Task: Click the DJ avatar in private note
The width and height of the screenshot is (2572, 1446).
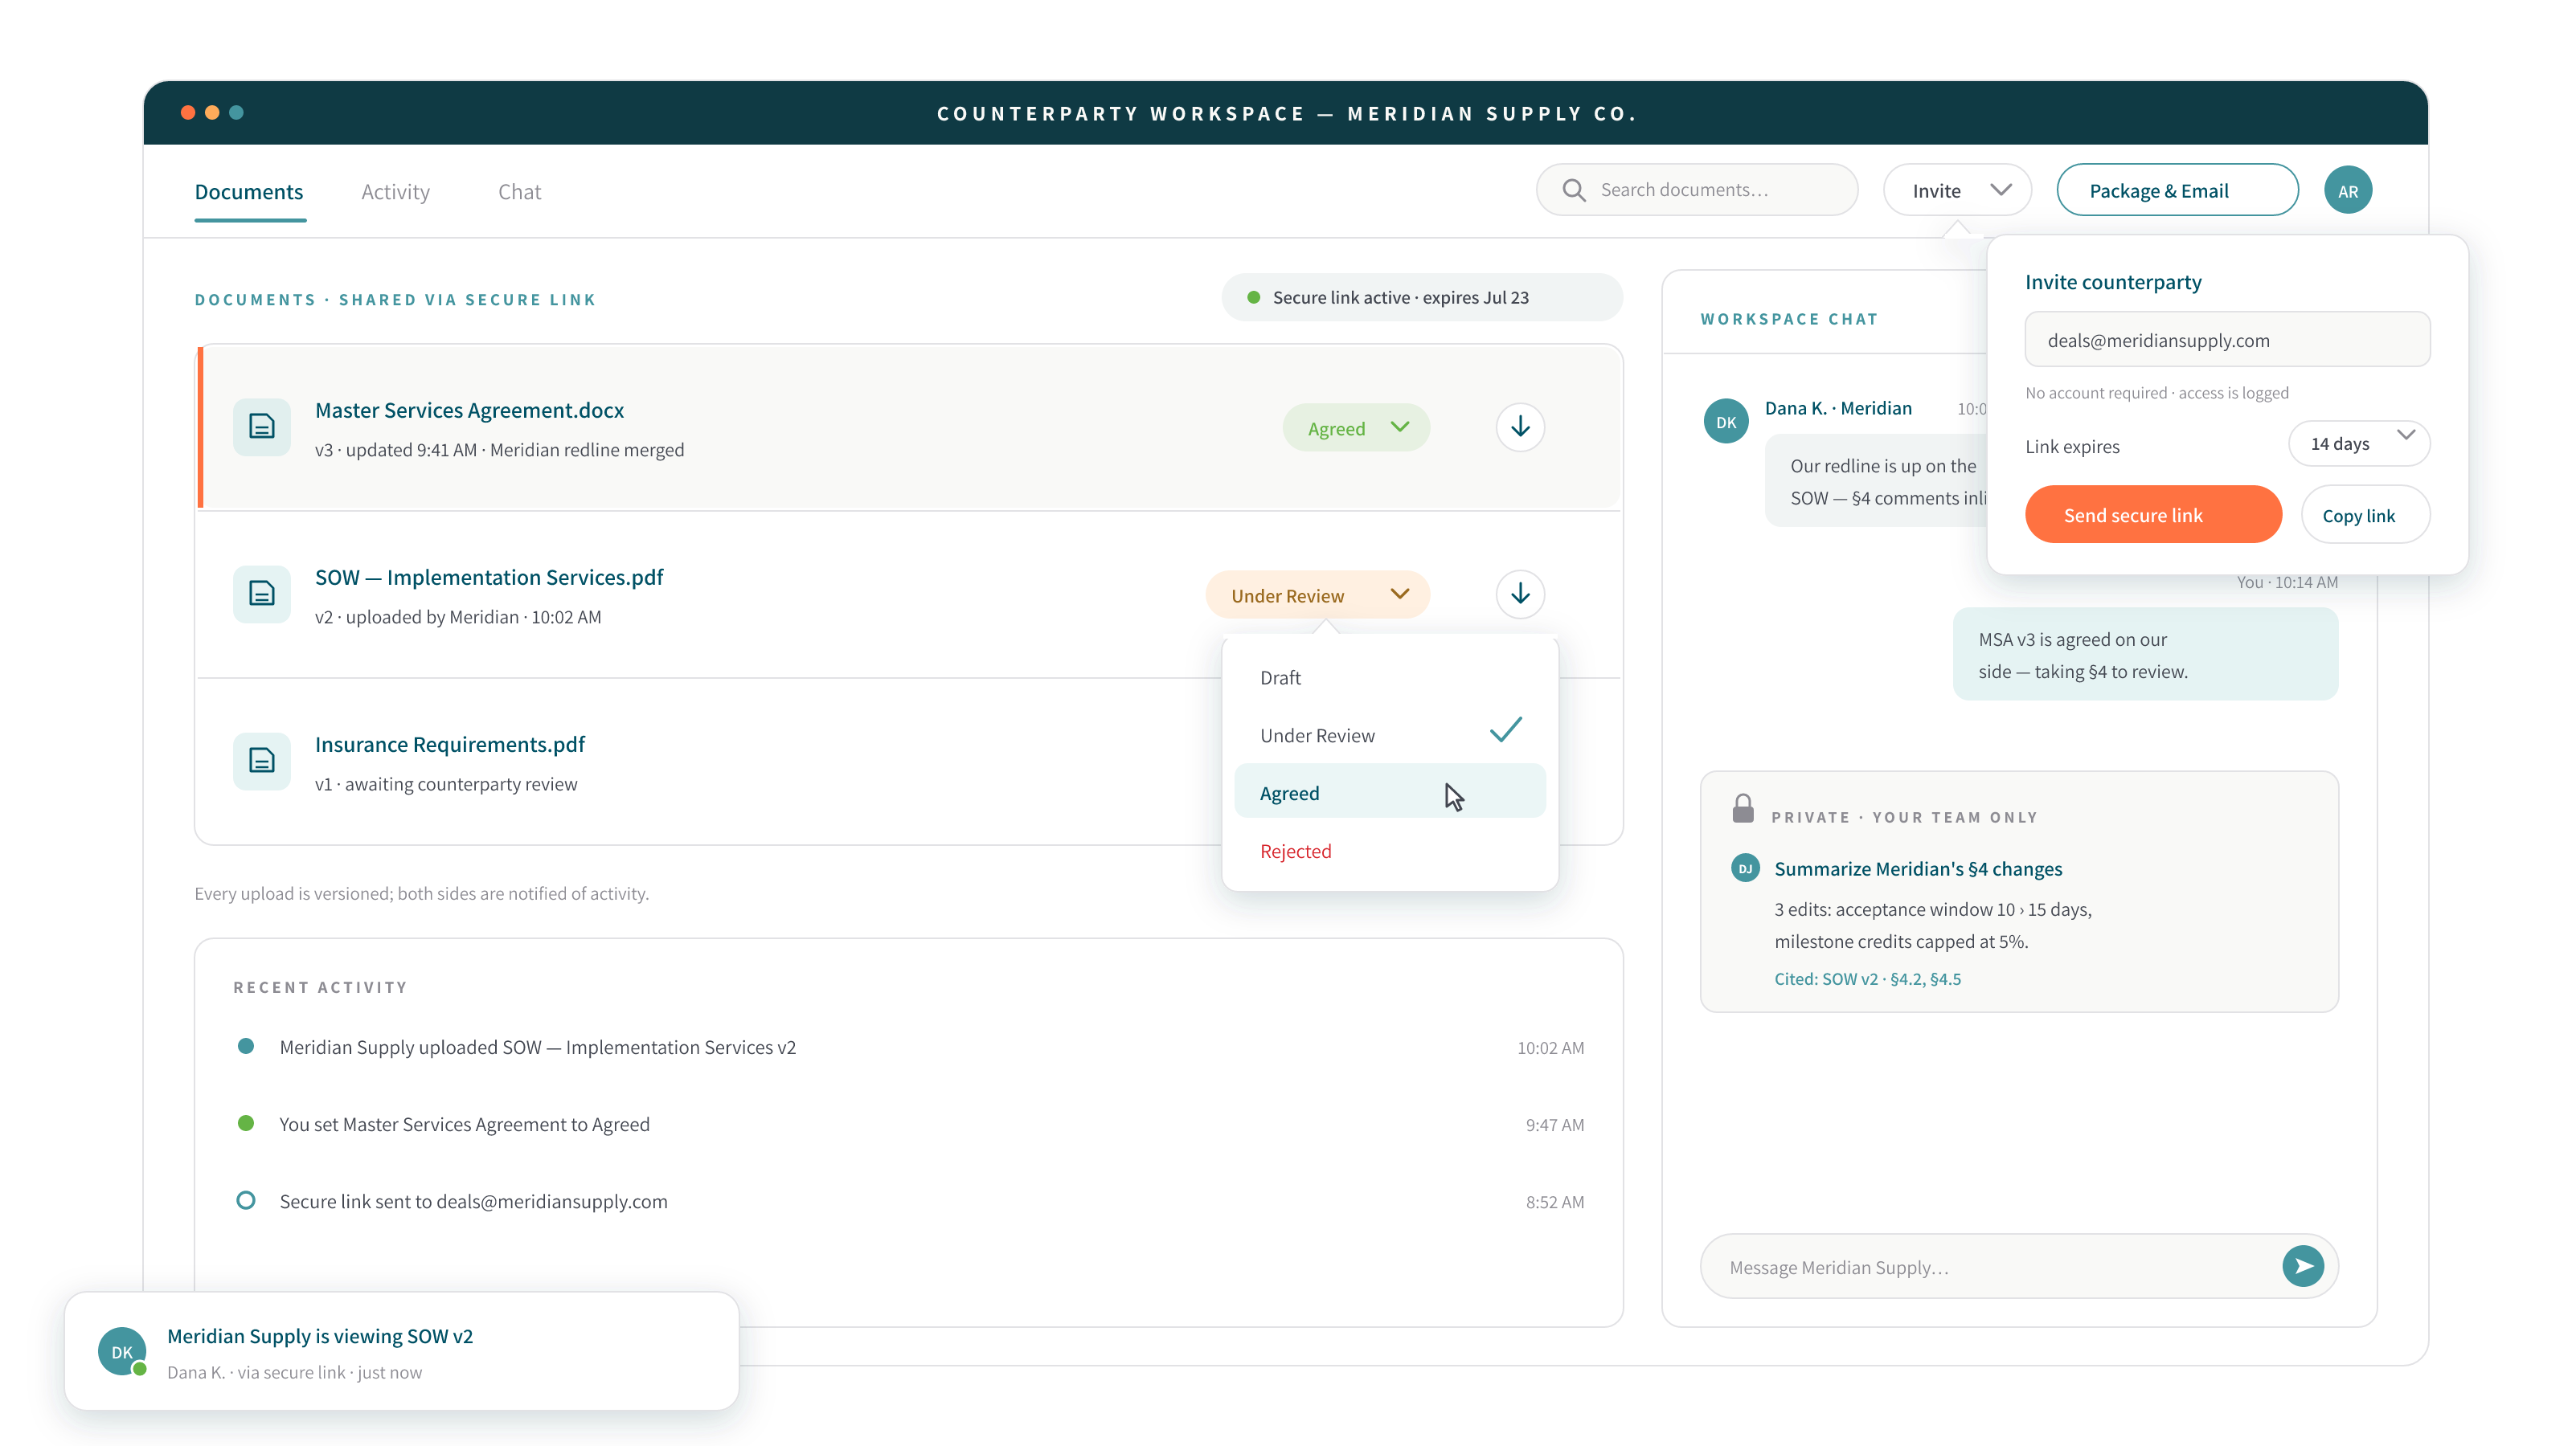Action: click(x=1745, y=868)
